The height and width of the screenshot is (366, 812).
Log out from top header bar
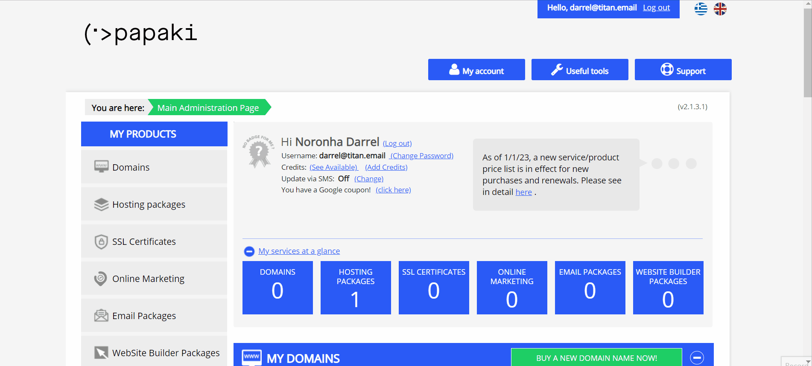(x=656, y=8)
